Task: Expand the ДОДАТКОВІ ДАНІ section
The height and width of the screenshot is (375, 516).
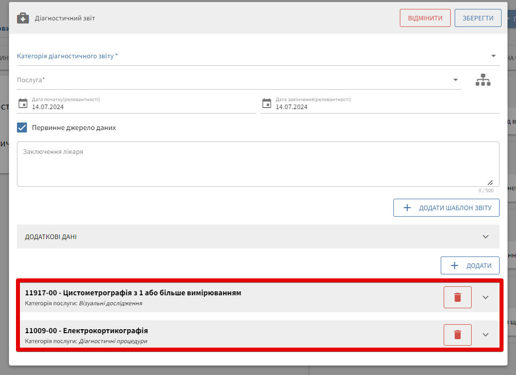Action: [x=486, y=237]
